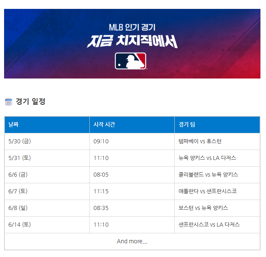Click the 6/8 (일) date cell
Viewport: 266px width, 257px height.
47,208
